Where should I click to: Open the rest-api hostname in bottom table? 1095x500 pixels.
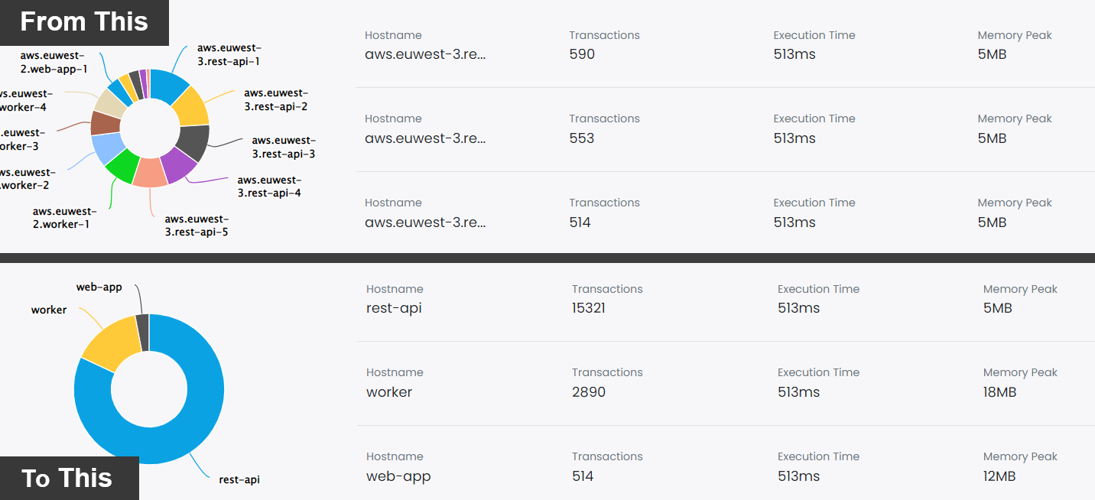(394, 308)
